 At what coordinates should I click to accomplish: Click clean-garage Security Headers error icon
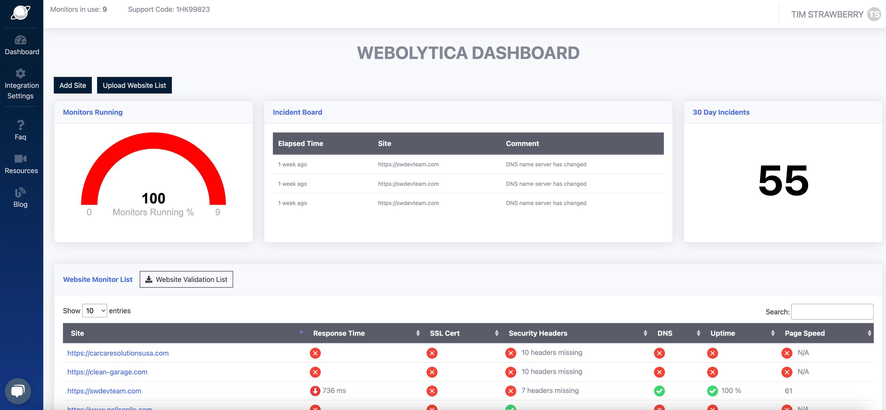[x=511, y=372]
